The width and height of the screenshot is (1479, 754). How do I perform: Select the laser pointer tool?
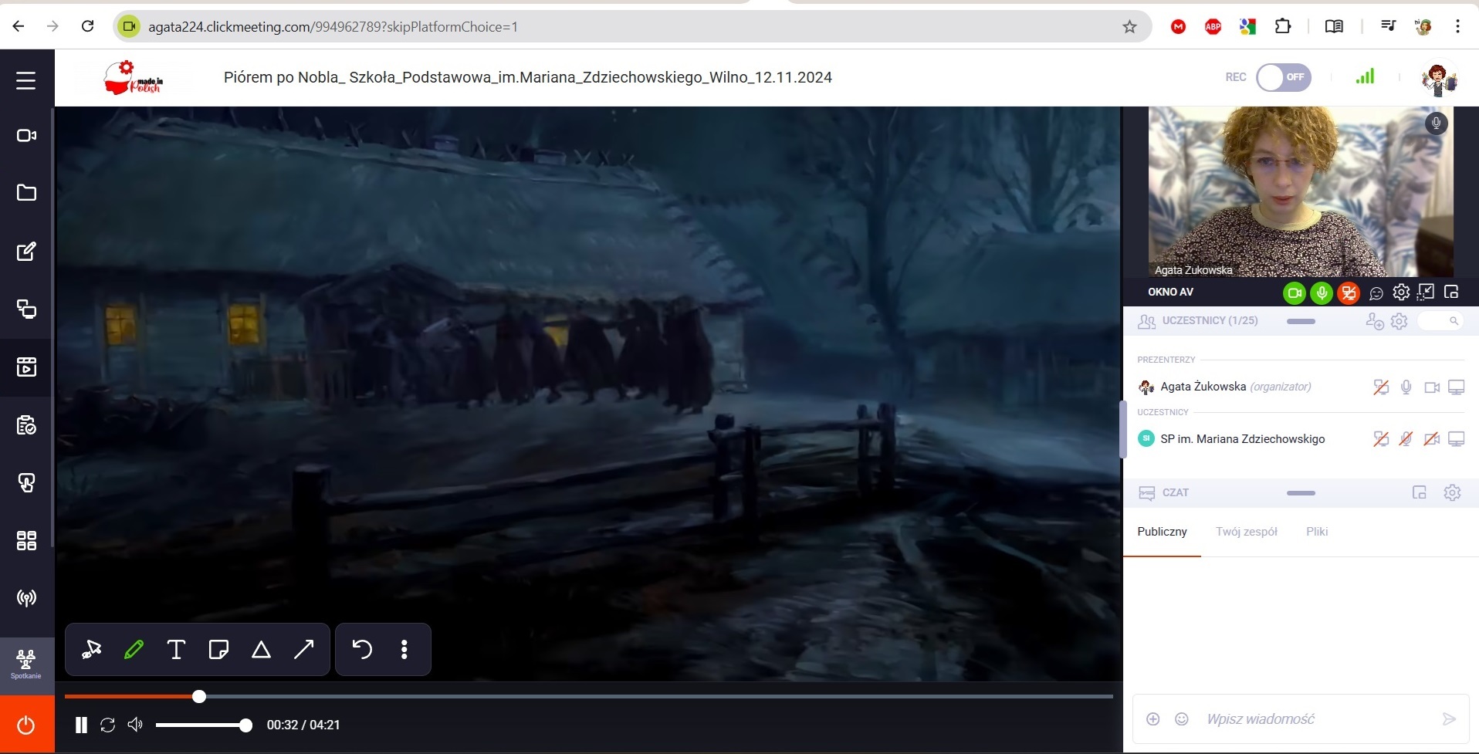tap(92, 650)
